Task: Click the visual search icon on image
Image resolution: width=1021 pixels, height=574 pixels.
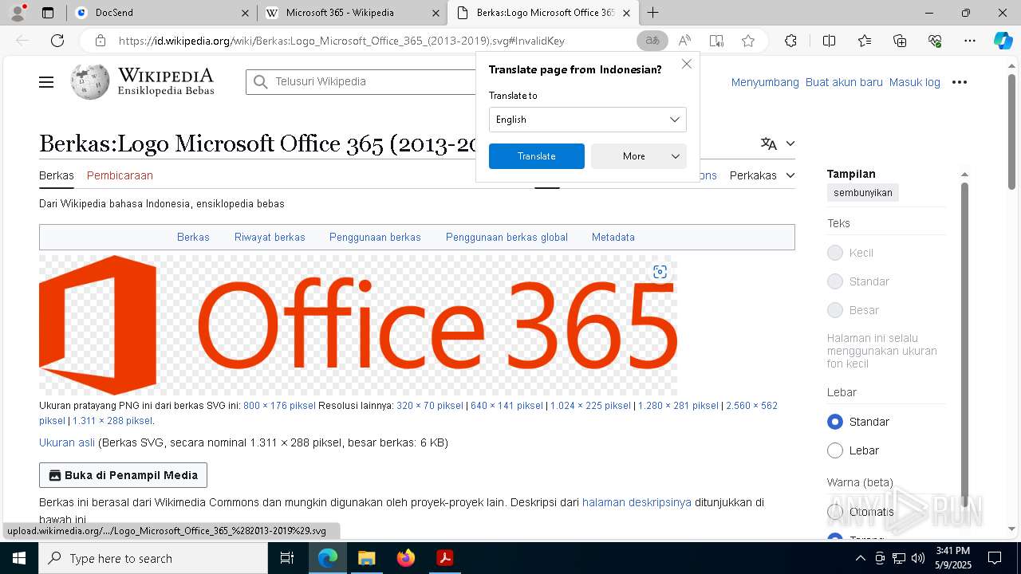Action: 660,272
